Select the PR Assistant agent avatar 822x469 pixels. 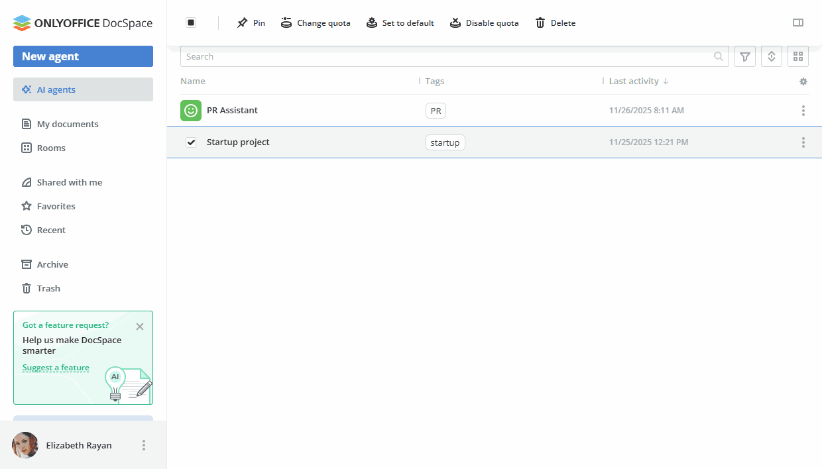click(x=191, y=111)
